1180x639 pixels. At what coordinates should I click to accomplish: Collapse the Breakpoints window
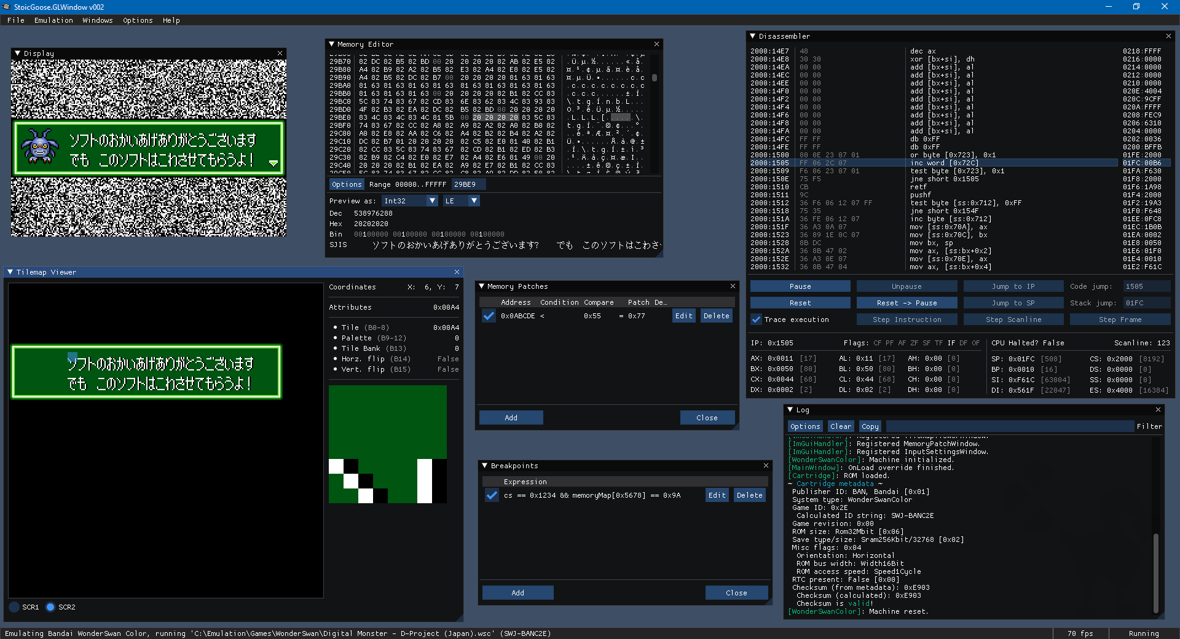pyautogui.click(x=485, y=466)
